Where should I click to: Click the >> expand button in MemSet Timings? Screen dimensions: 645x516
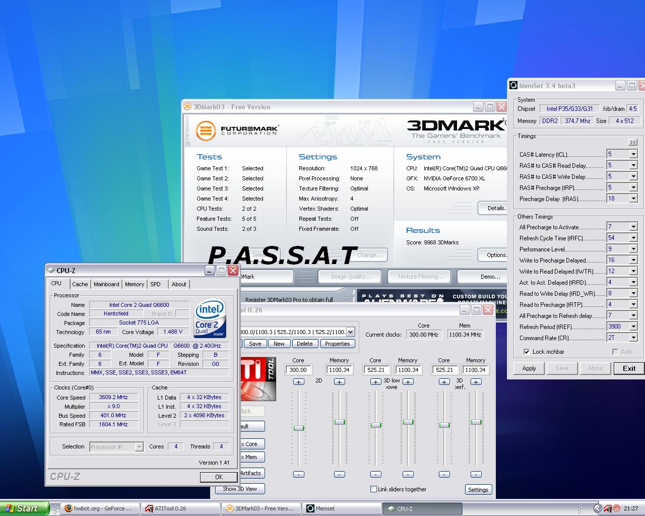tap(633, 142)
